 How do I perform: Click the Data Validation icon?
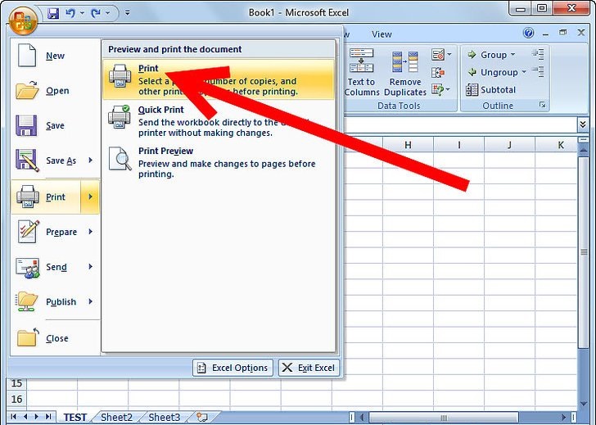[x=438, y=55]
